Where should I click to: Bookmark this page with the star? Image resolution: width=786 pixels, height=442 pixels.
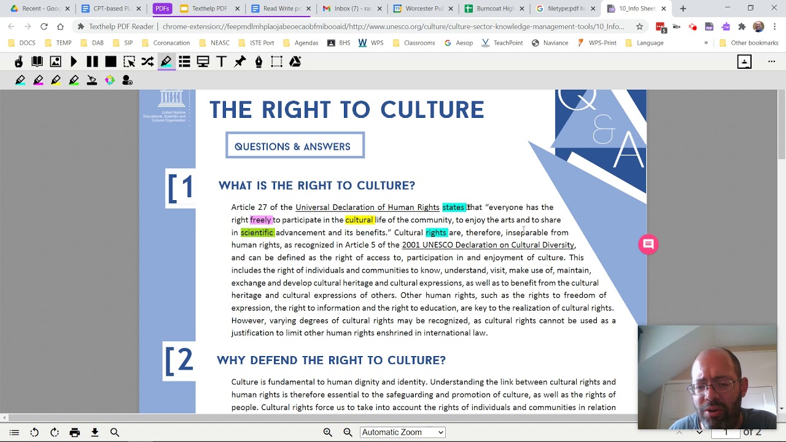pos(639,26)
